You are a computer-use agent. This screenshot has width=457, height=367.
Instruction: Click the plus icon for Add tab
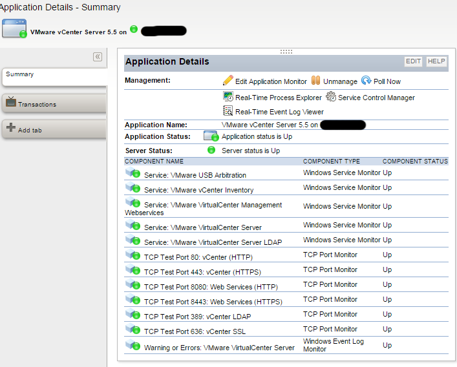tap(11, 127)
